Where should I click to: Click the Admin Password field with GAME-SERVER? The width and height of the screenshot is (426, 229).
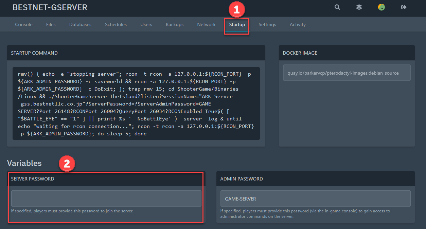(315, 198)
